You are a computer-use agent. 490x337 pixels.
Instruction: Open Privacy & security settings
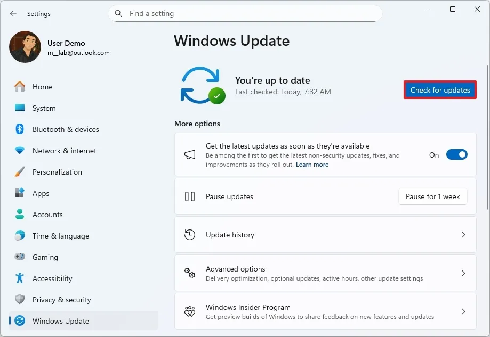pos(20,300)
